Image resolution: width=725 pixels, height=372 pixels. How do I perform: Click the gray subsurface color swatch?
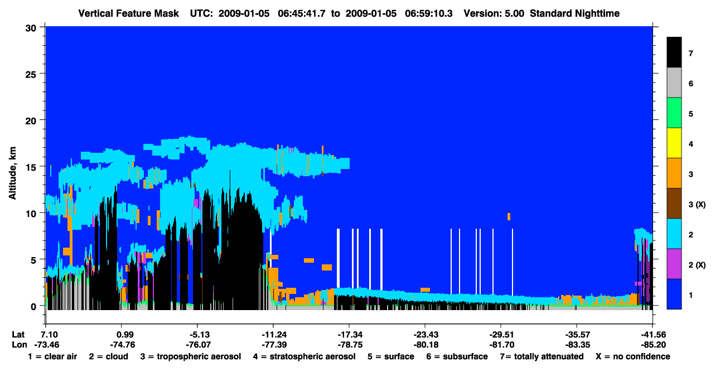pyautogui.click(x=674, y=83)
